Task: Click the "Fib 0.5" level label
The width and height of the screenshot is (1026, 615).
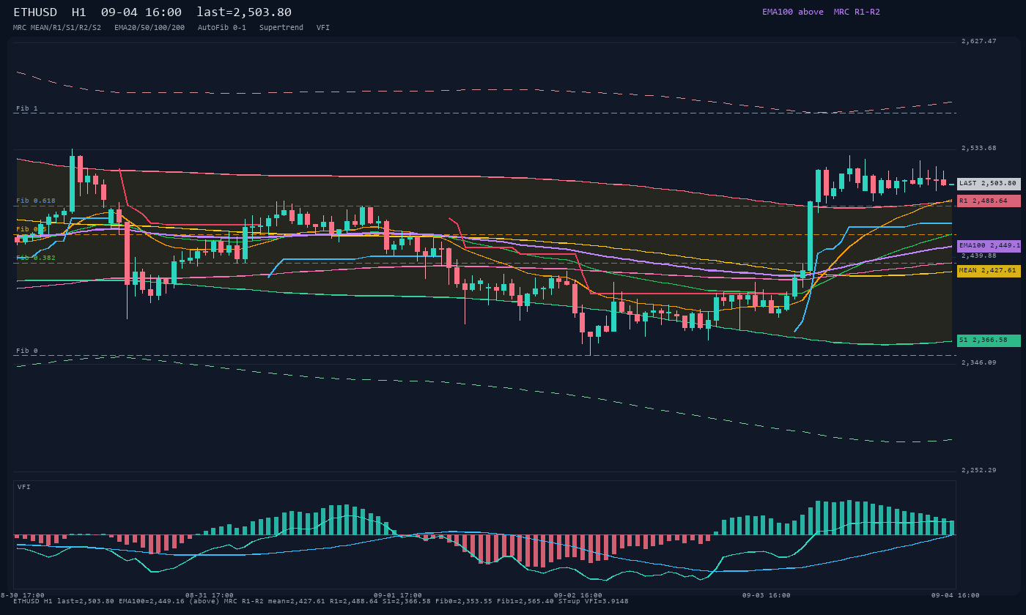Action: 32,229
